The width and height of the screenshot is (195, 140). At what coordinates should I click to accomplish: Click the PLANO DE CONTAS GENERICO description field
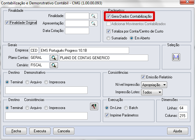tap(104, 58)
